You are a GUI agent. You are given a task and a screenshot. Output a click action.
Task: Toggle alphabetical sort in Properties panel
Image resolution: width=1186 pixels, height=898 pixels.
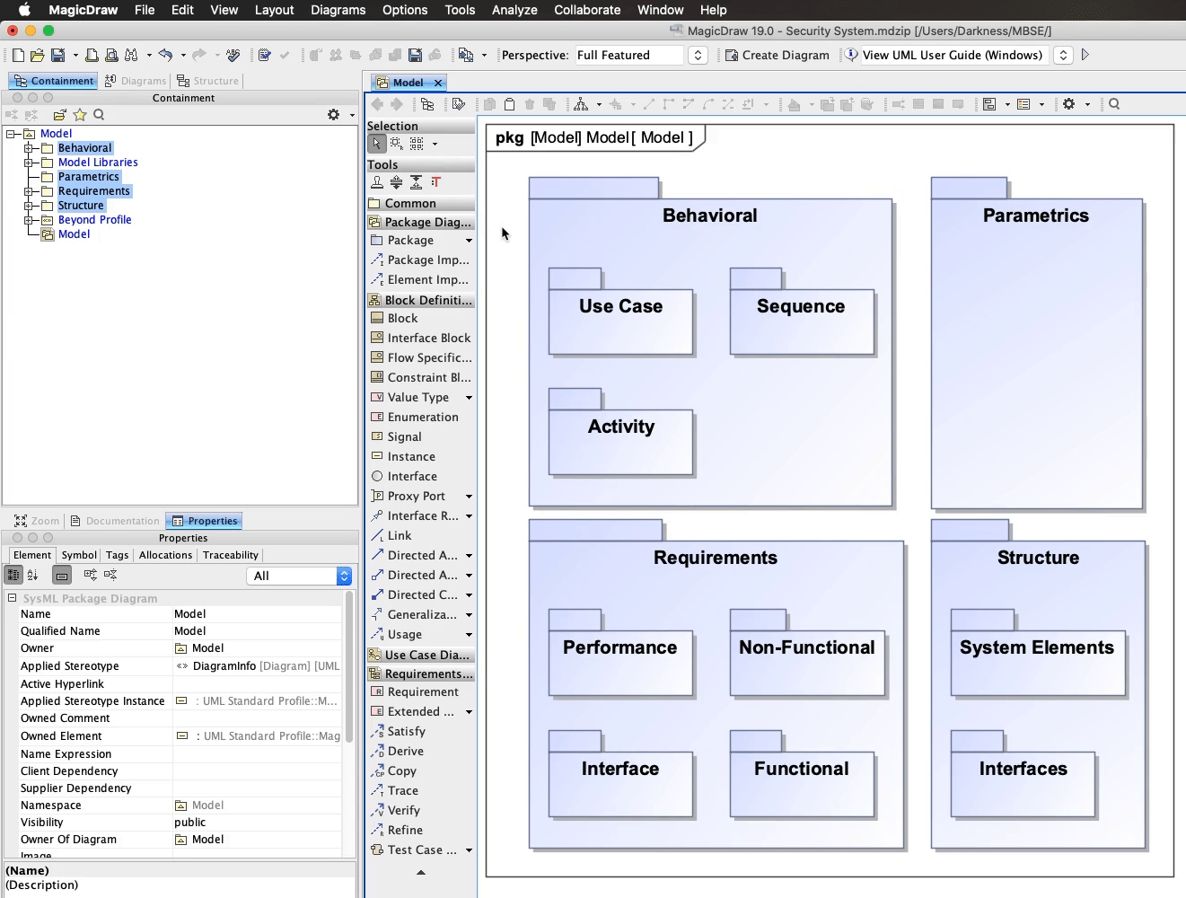tap(33, 575)
